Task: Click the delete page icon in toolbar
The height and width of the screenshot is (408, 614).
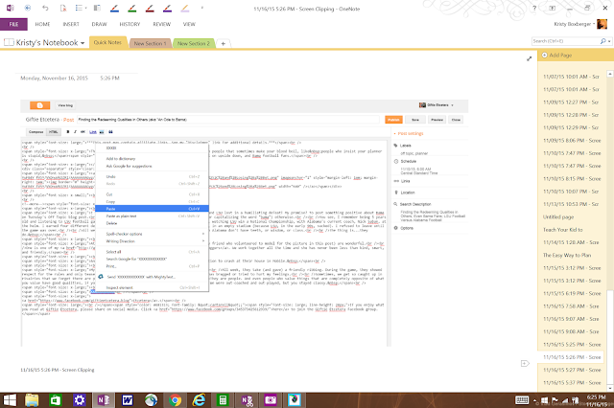Action: (x=63, y=8)
